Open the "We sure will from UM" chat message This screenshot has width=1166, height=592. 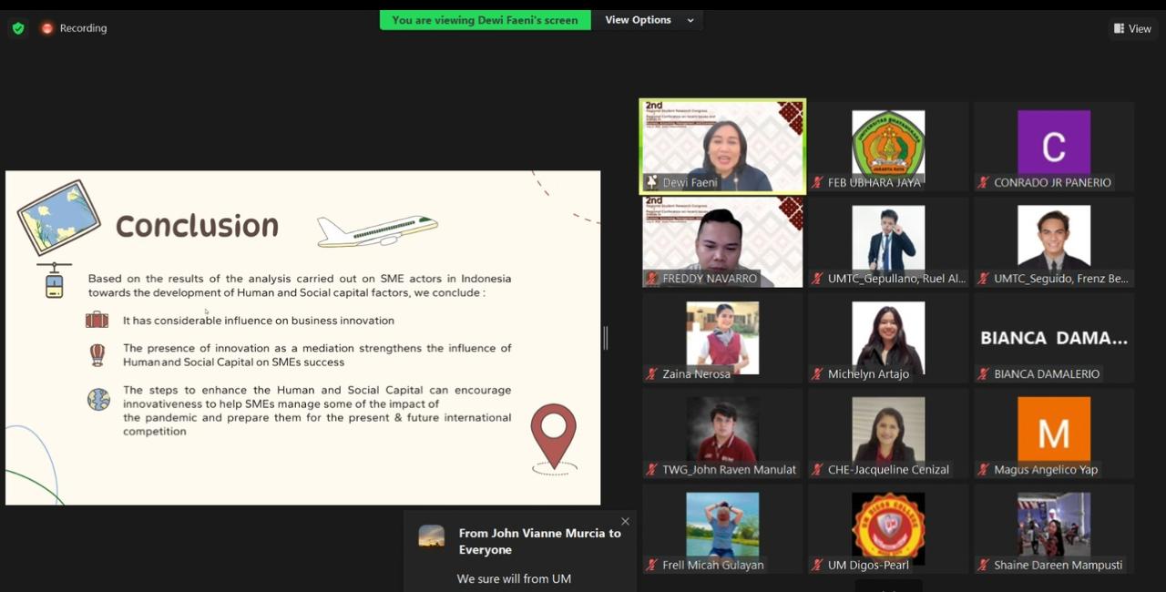514,578
